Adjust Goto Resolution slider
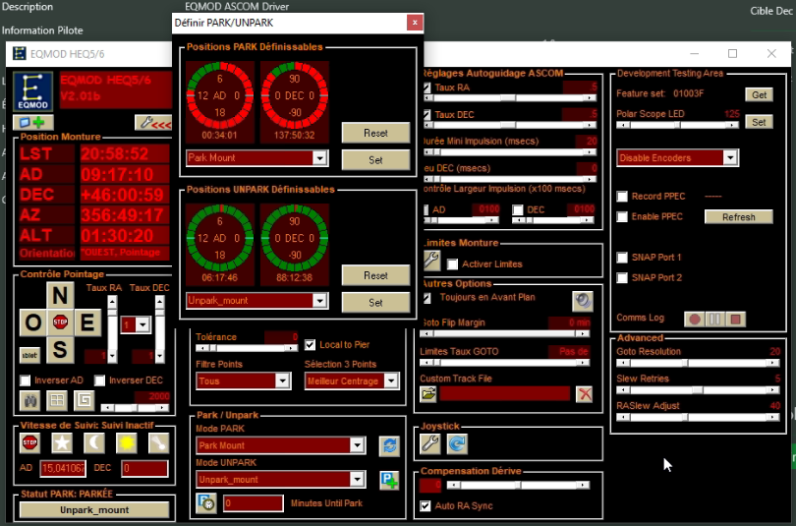This screenshot has width=796, height=526. click(698, 363)
